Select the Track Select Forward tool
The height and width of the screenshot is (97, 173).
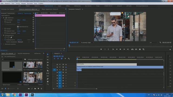(x=48, y=57)
